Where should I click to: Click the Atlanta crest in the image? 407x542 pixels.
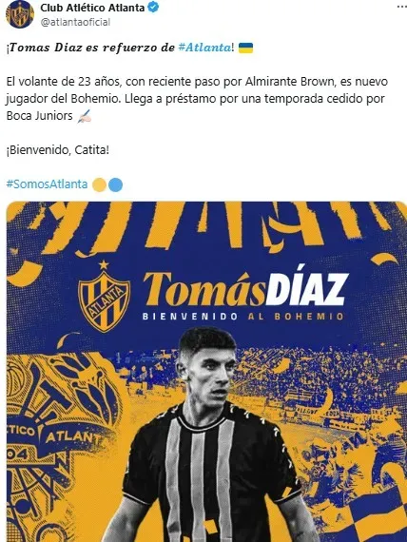[x=104, y=297]
